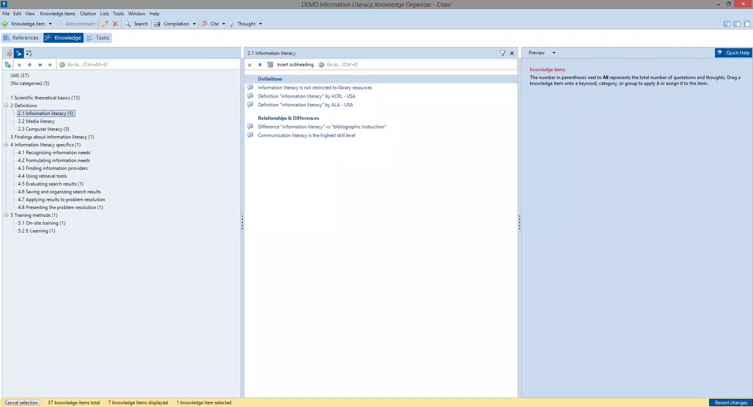Collapse the 5 Training methods category
The image size is (753, 407).
pyautogui.click(x=6, y=215)
